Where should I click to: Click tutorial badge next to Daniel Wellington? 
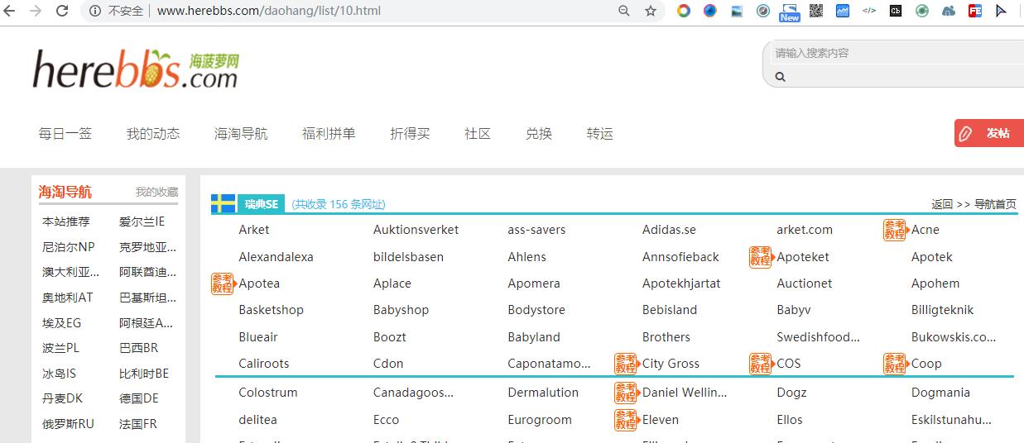point(626,393)
